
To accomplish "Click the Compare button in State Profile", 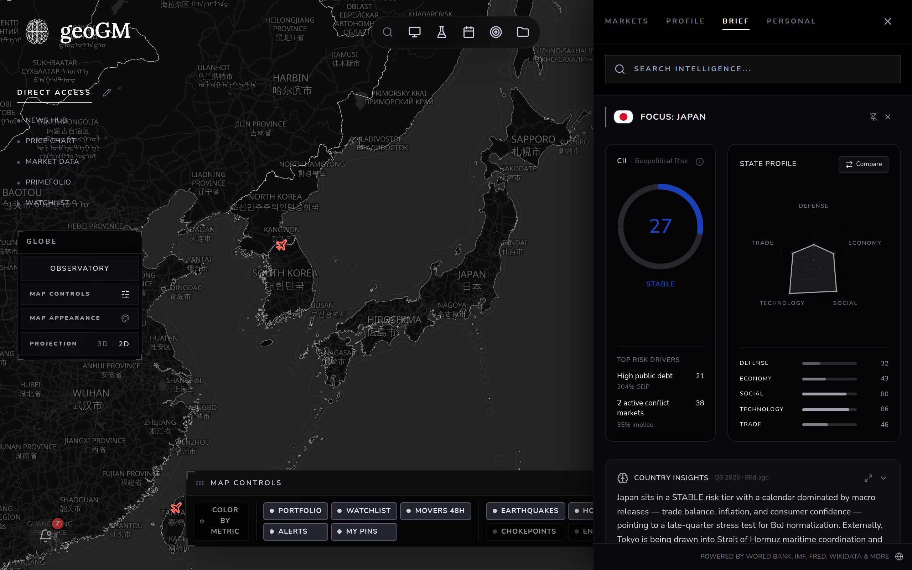I will [864, 164].
